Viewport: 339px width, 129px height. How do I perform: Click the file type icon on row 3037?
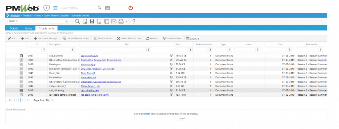21,56
